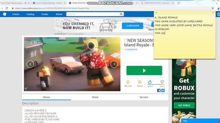Reload the page with refresh icon
This screenshot has width=220, height=123.
pos(7,8)
